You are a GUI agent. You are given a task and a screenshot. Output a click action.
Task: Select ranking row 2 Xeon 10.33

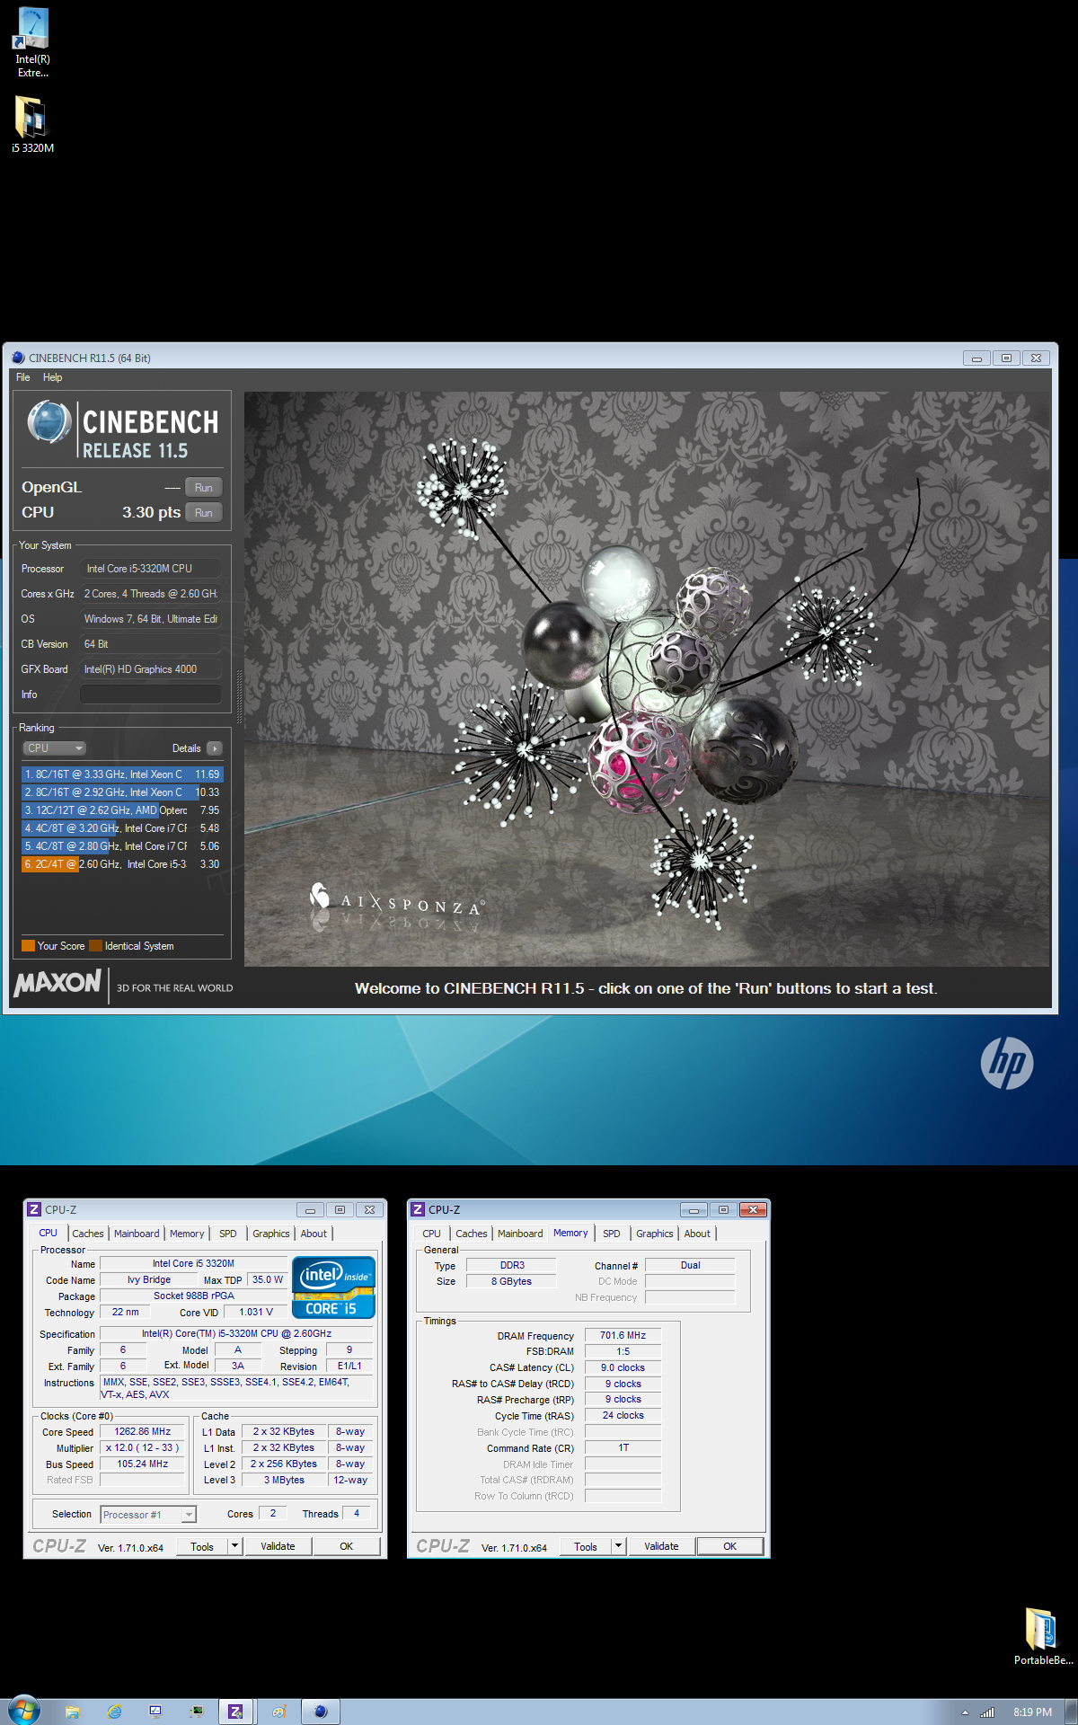pyautogui.click(x=121, y=792)
